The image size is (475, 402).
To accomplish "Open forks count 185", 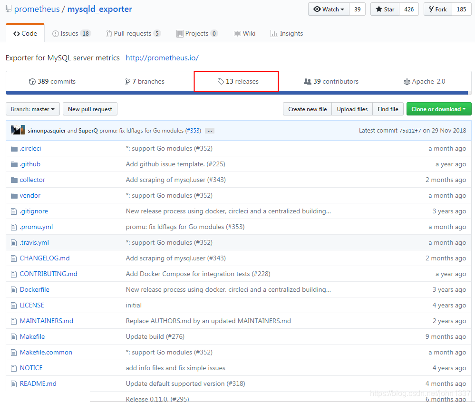I will coord(461,9).
